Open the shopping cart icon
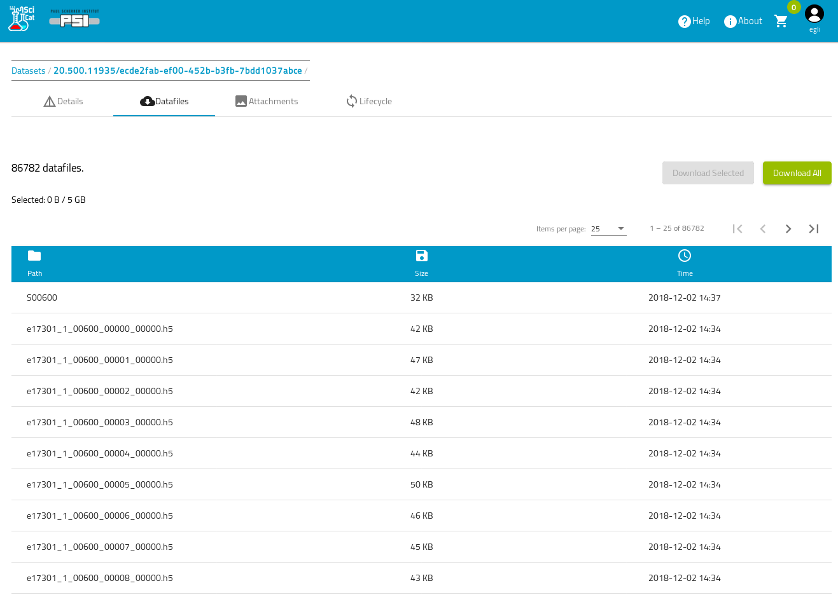 (x=781, y=21)
